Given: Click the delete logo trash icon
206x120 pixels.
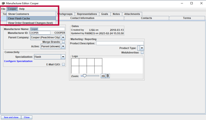Looking at the screenshot, I should (107, 76).
